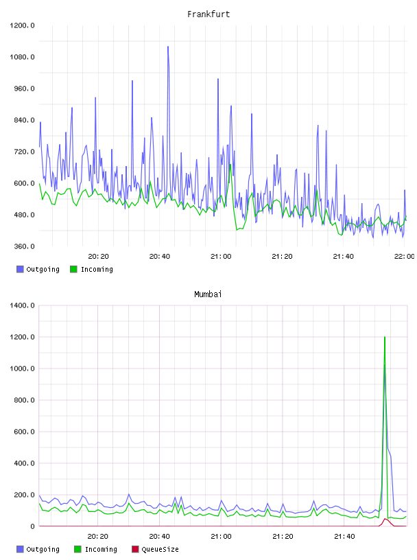This screenshot has height=560, width=417.
Task: Click the tallest Outgoing spike in Frankfurt chart
Action: click(168, 47)
